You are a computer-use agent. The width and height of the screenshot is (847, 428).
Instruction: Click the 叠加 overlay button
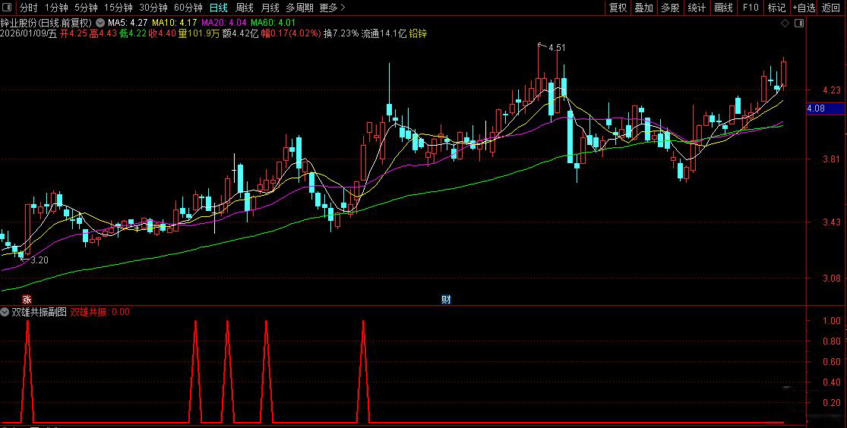coord(644,8)
